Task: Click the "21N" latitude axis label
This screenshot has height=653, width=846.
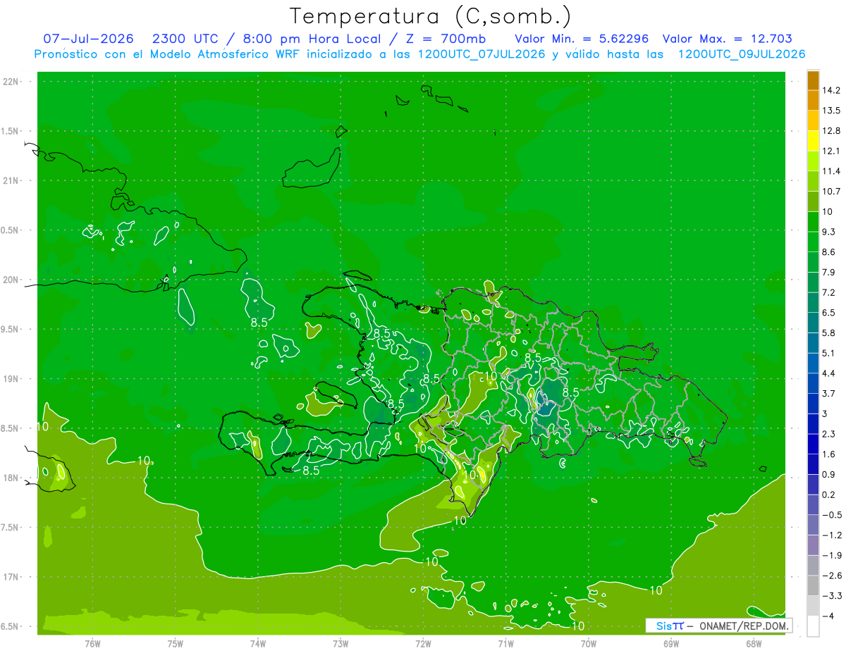Action: [12, 180]
